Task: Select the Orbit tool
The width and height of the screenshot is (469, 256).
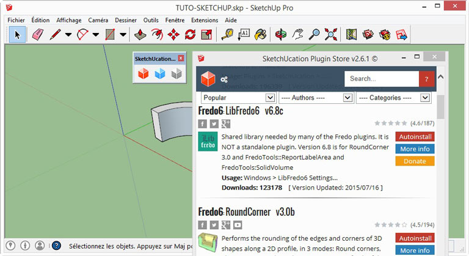Action: pos(281,34)
